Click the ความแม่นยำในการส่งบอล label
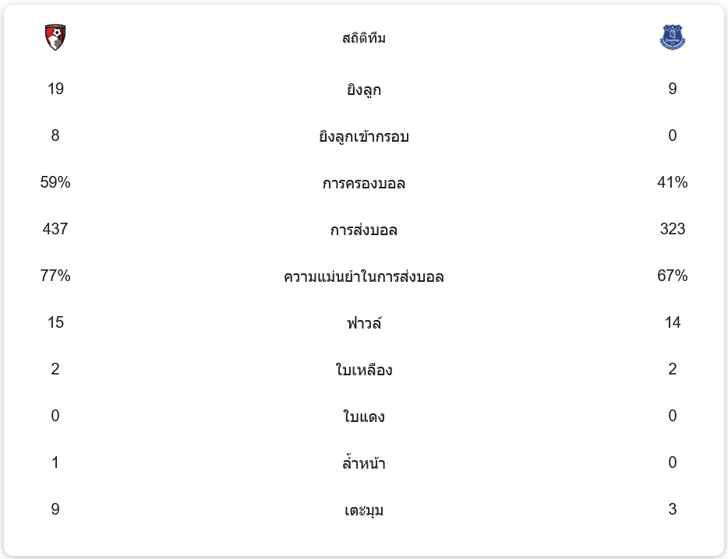 (364, 276)
